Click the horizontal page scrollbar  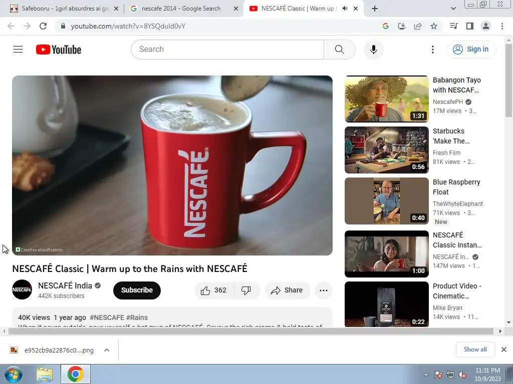[250, 331]
